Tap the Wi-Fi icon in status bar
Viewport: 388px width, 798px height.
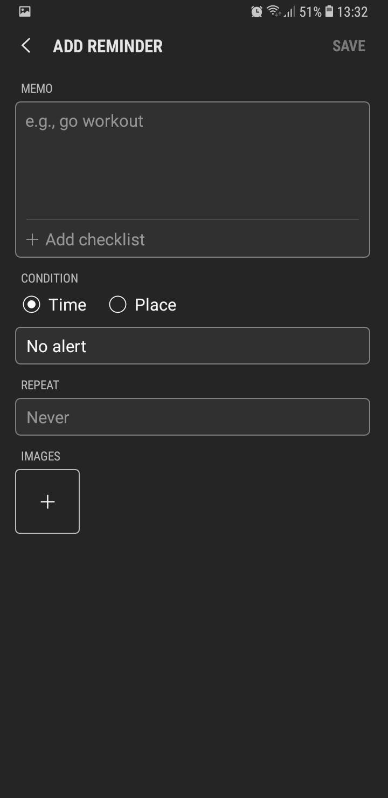274,11
